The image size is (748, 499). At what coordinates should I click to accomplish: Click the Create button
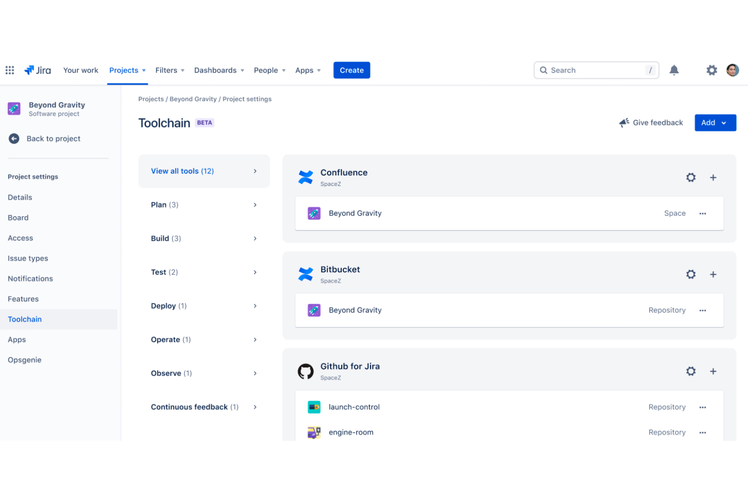click(352, 70)
